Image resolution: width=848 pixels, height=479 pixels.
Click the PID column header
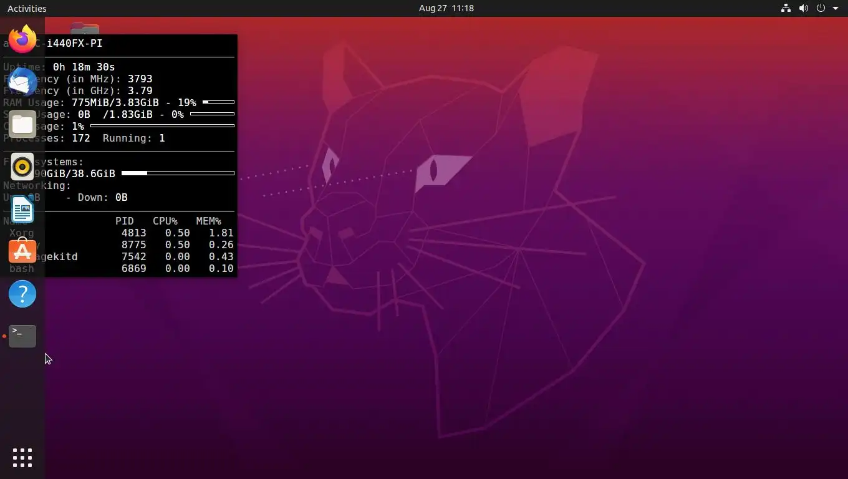(x=125, y=221)
